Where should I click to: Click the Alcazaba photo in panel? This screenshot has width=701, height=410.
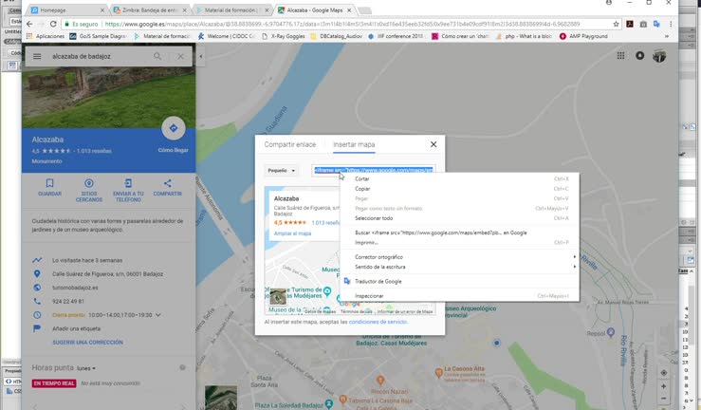(109, 99)
